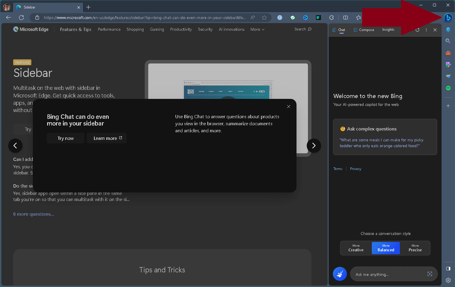Open the Bing pane's three-dot options menu

(x=426, y=30)
